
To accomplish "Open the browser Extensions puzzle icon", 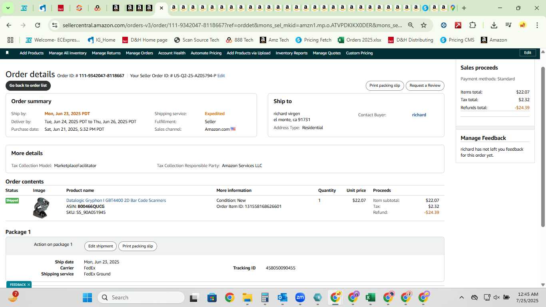I will click(472, 25).
